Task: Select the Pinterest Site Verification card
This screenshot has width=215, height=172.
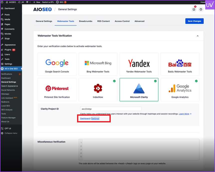Action: coord(57,90)
